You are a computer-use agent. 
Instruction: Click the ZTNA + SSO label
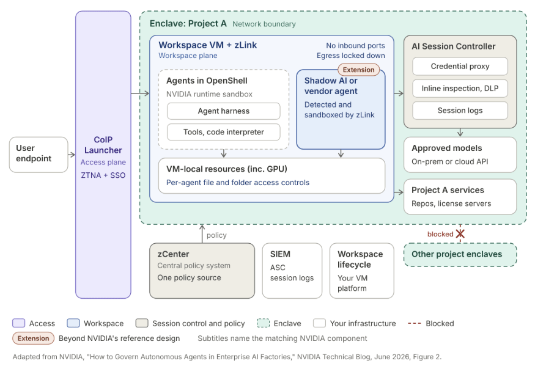click(x=103, y=175)
